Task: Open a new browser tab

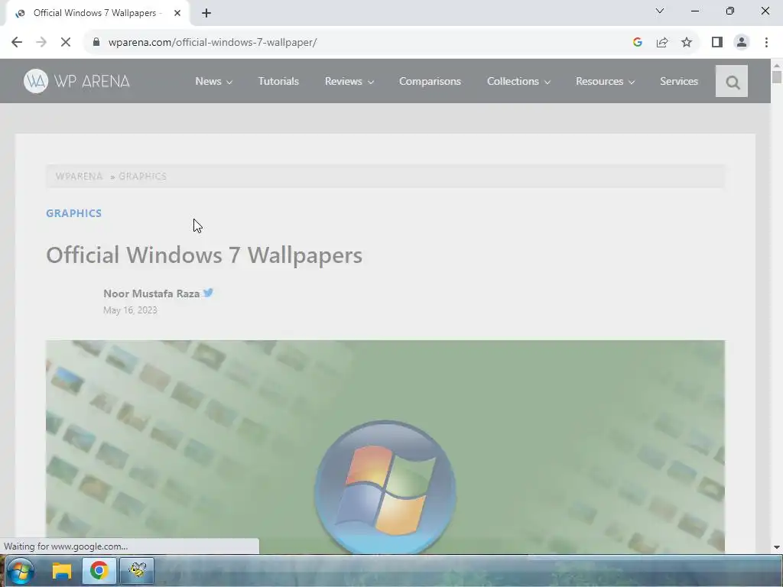Action: coord(206,13)
